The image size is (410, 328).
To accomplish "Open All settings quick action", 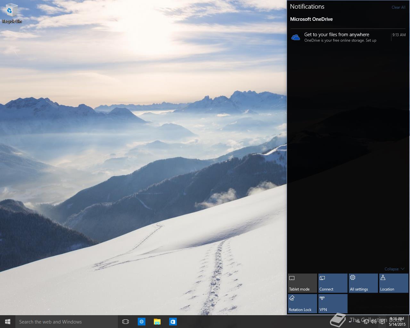I will coord(363,283).
